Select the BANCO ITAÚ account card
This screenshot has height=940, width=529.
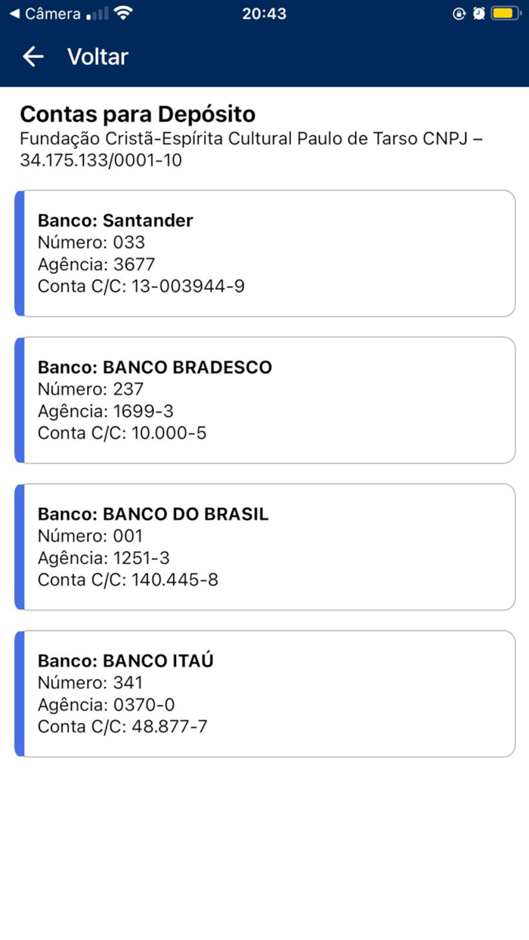(264, 693)
